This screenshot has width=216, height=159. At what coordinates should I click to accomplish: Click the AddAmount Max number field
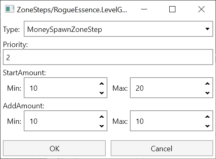[171, 121]
